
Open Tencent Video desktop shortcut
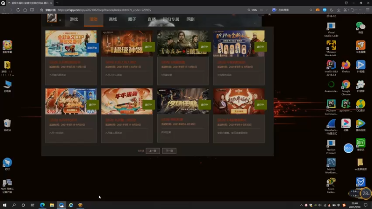coord(361,125)
